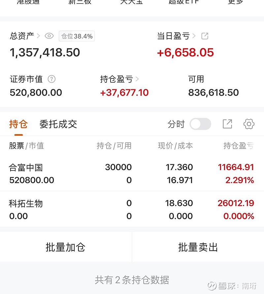Toggle the eye icon to hide total assets
The image size is (264, 294).
click(49, 36)
